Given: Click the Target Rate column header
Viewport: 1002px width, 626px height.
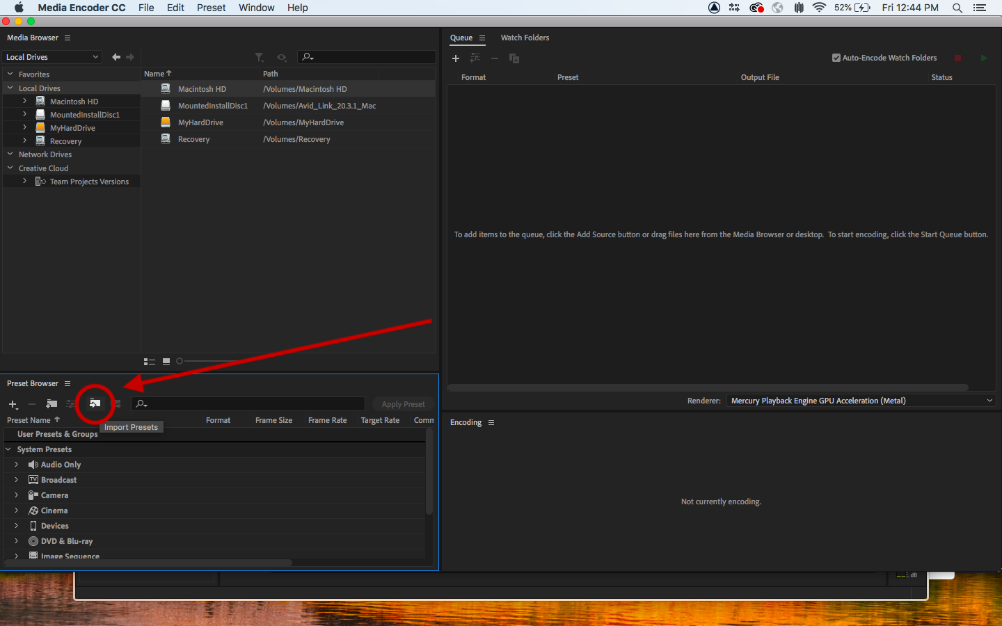Looking at the screenshot, I should click(380, 420).
